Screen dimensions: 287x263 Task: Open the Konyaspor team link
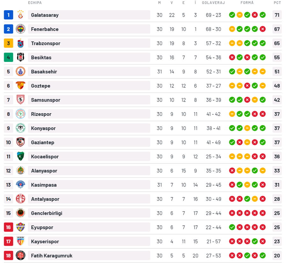[x=43, y=128]
